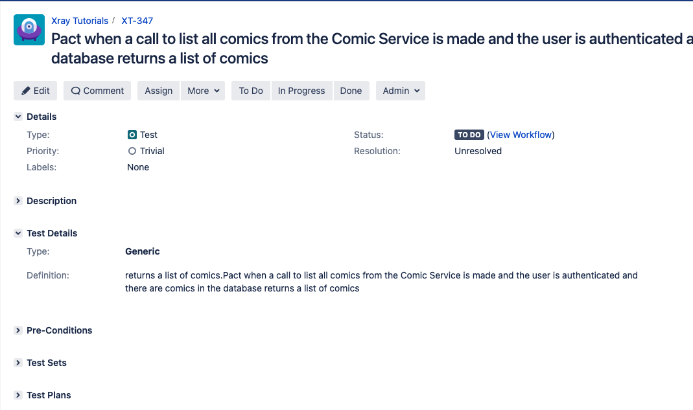Open the More actions dropdown
Viewport: 693px width, 410px height.
click(x=203, y=91)
